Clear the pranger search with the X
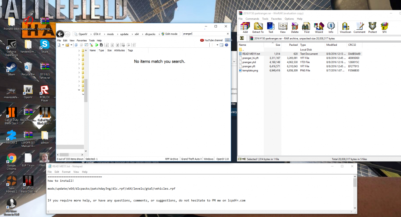The width and height of the screenshot is (401, 217). [228, 34]
